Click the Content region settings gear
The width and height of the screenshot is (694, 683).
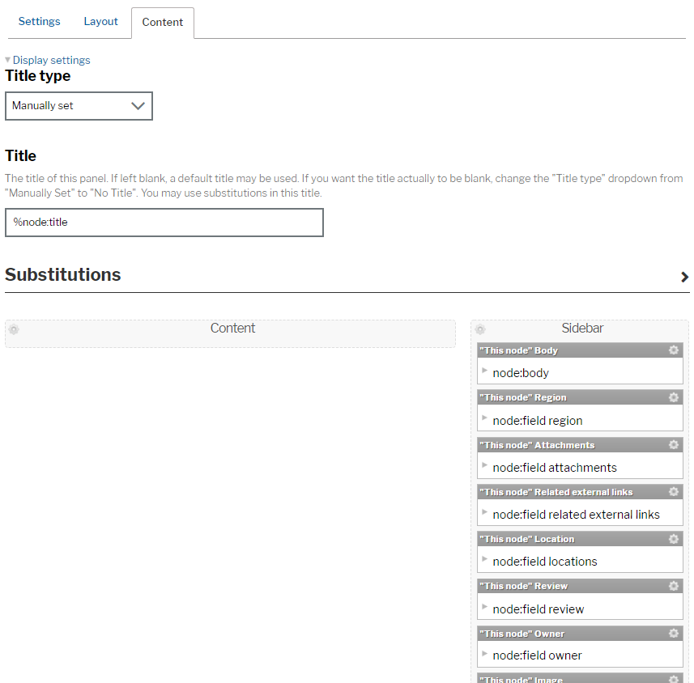click(14, 329)
